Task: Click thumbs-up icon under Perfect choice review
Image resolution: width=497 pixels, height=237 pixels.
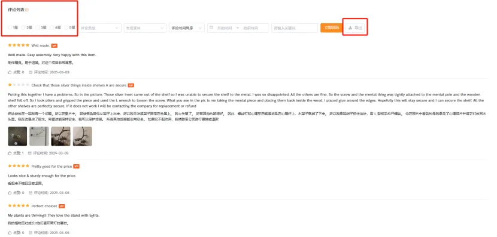Action: [x=10, y=233]
